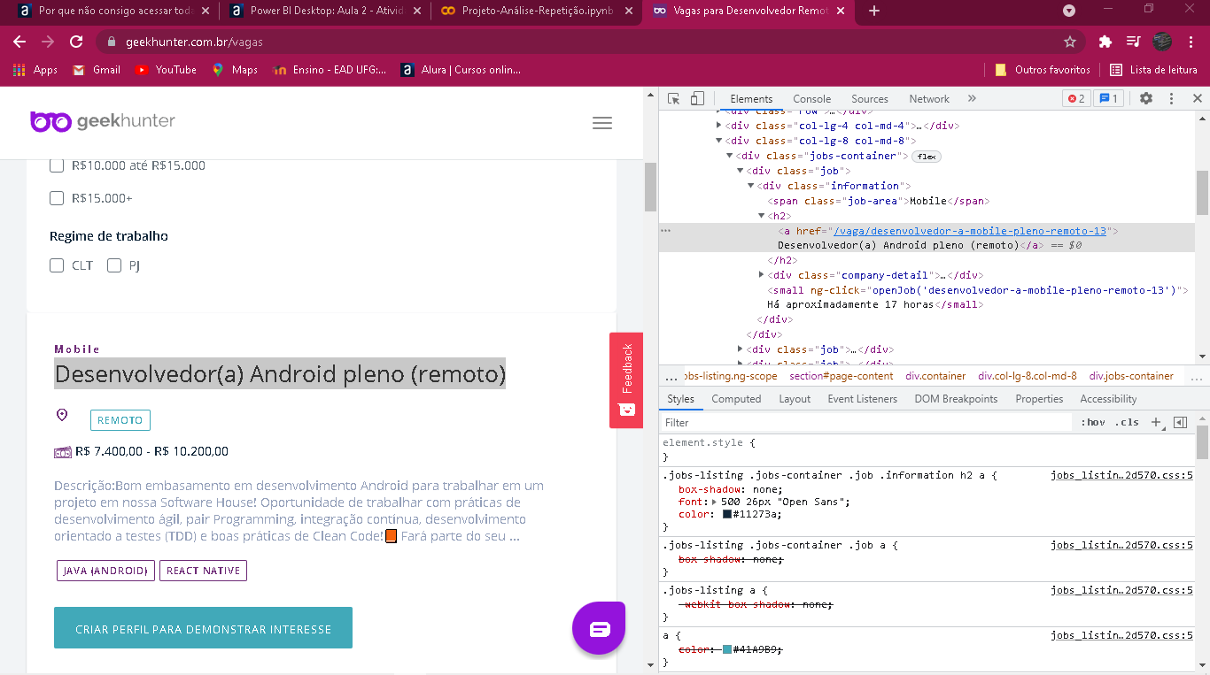This screenshot has width=1210, height=675.
Task: Open the Chrome profile avatar
Action: tap(1162, 42)
